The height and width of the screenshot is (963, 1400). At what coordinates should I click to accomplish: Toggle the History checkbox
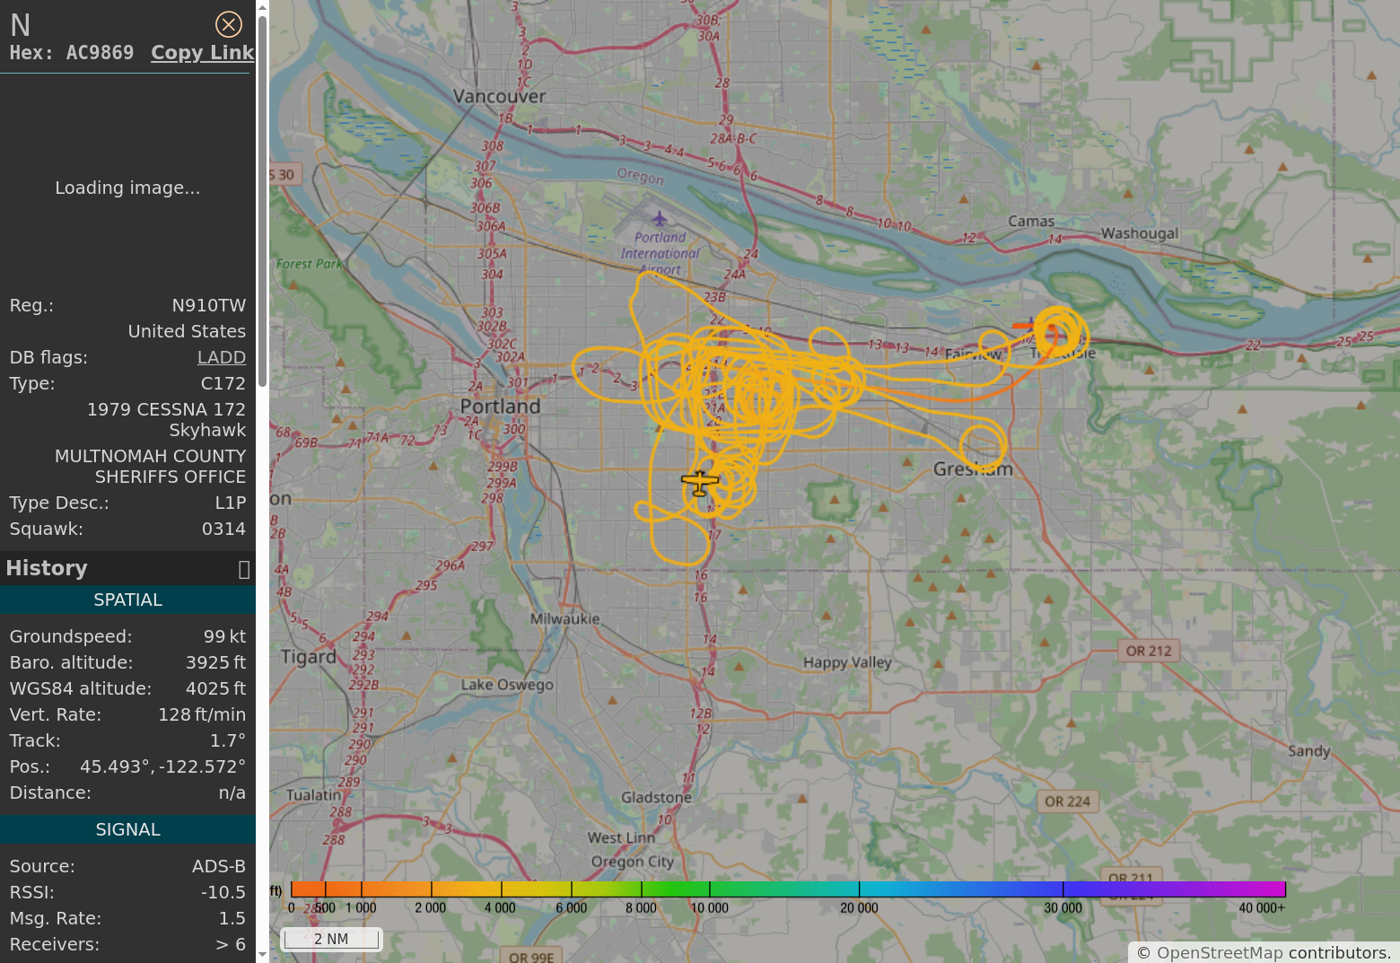tap(243, 570)
